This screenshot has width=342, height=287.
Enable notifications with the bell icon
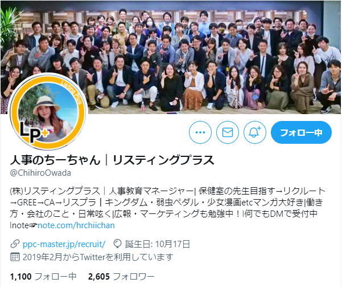click(255, 132)
